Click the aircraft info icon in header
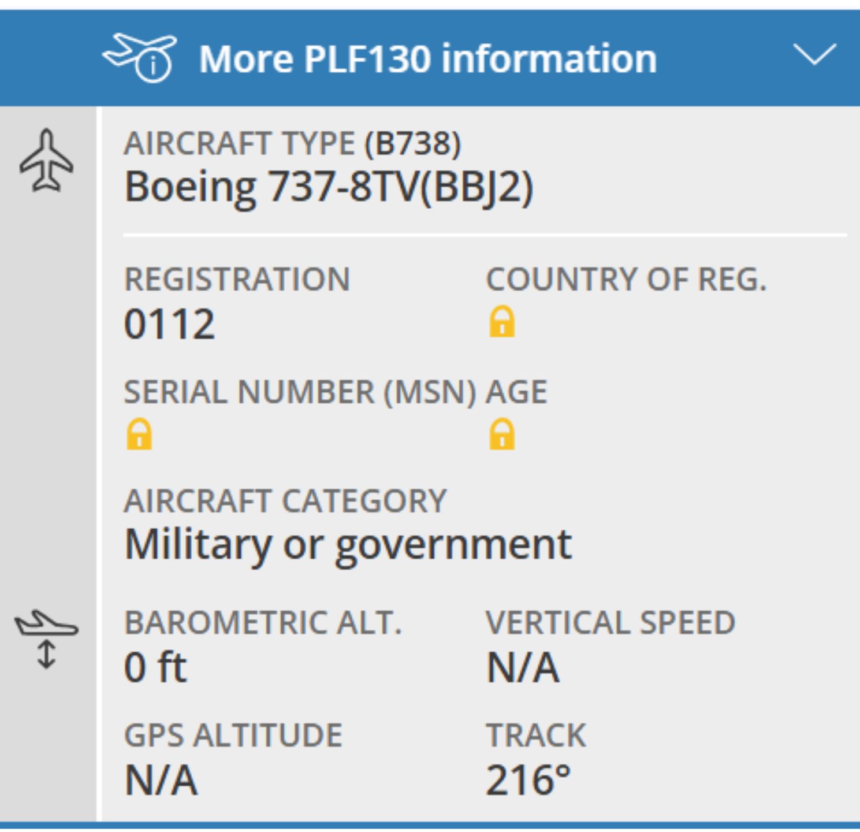Image resolution: width=860 pixels, height=832 pixels. point(140,57)
